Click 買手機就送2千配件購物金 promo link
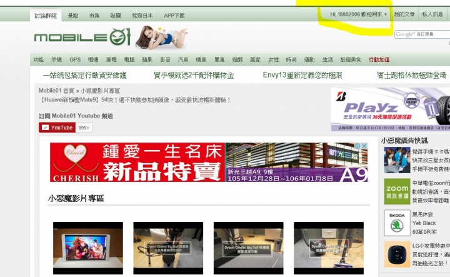This screenshot has width=450, height=277. [194, 76]
